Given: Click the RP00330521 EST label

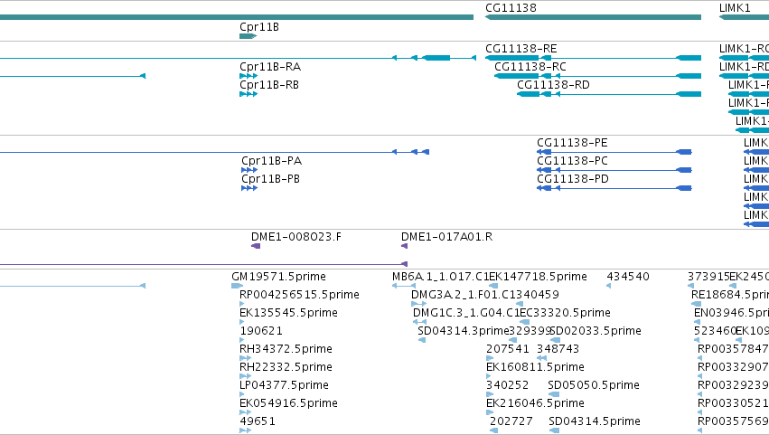Looking at the screenshot, I should [x=733, y=404].
